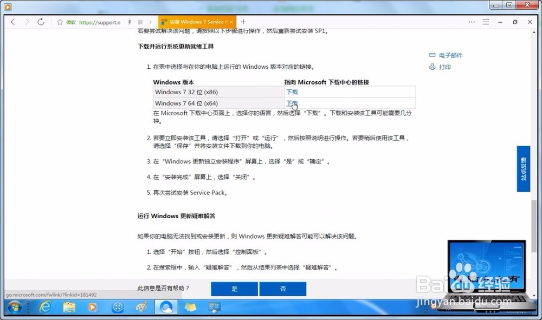542x320 pixels.
Task: Click the 电子邮件 email link
Action: point(450,55)
